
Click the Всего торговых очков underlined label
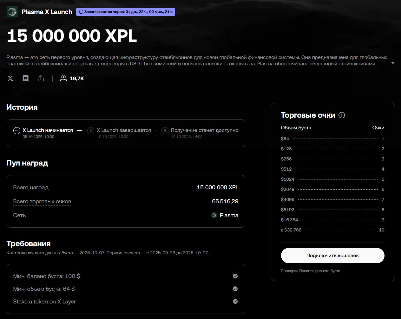(x=42, y=202)
